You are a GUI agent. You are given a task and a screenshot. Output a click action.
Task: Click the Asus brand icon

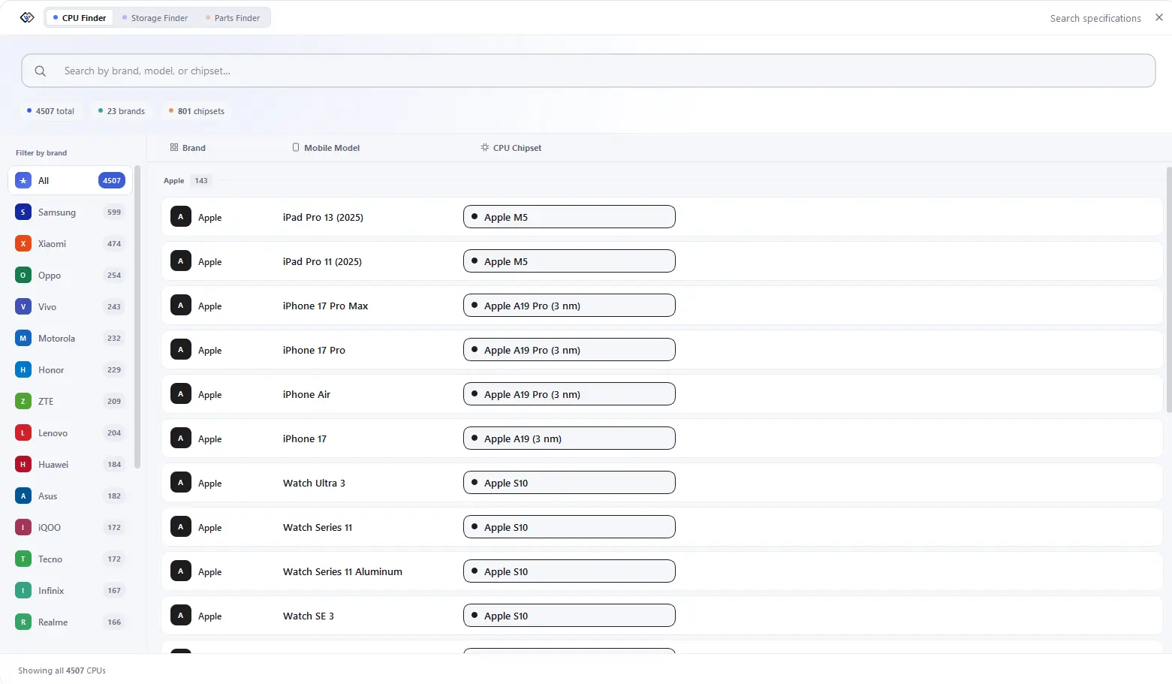click(x=23, y=496)
